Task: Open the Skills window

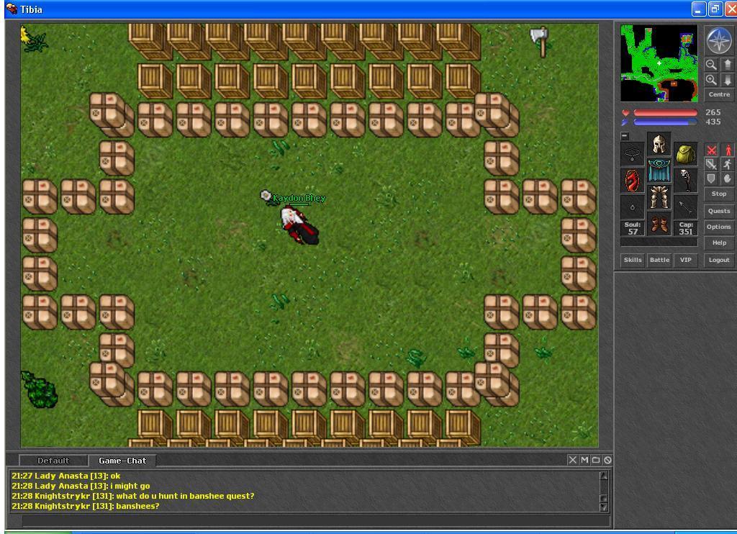Action: click(x=633, y=260)
